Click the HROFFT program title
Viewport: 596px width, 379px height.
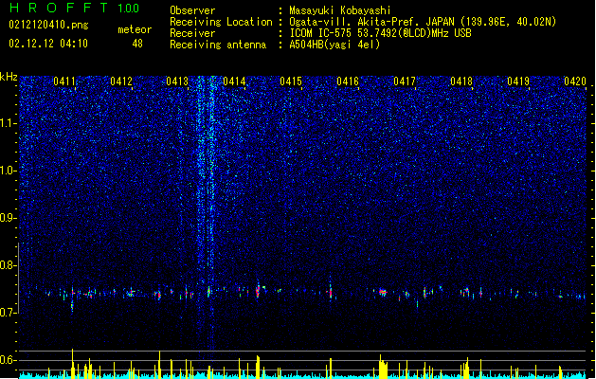[x=59, y=8]
